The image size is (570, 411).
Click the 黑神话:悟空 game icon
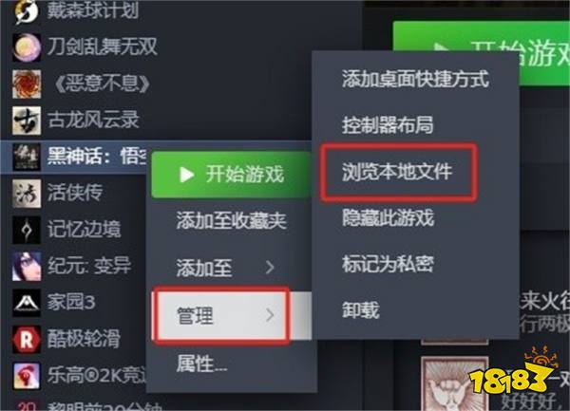(27, 157)
